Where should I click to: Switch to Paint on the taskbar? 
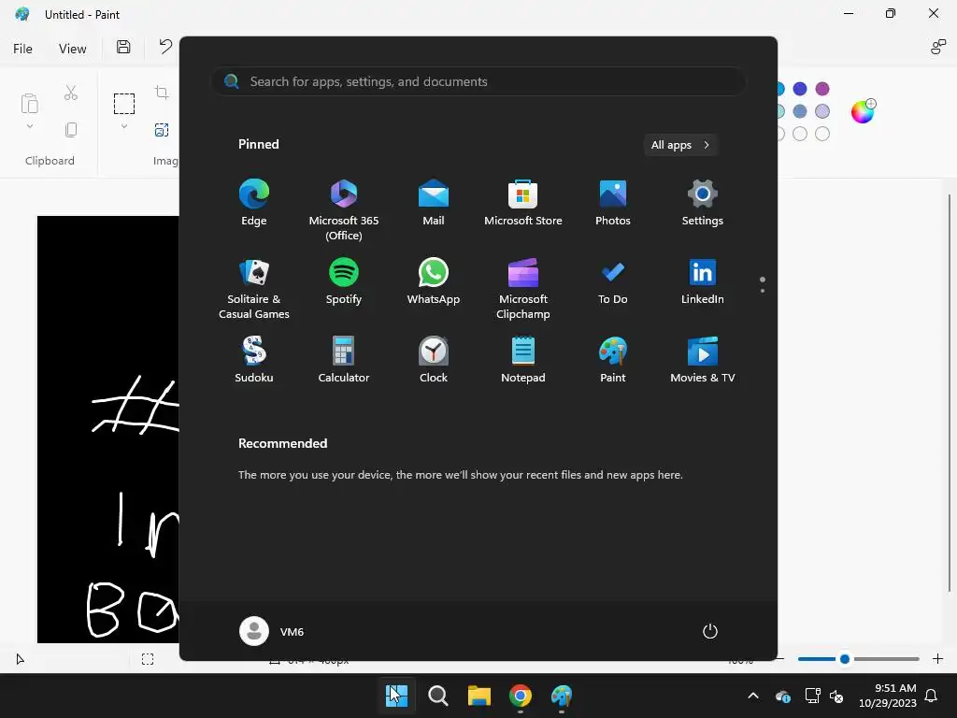(562, 696)
